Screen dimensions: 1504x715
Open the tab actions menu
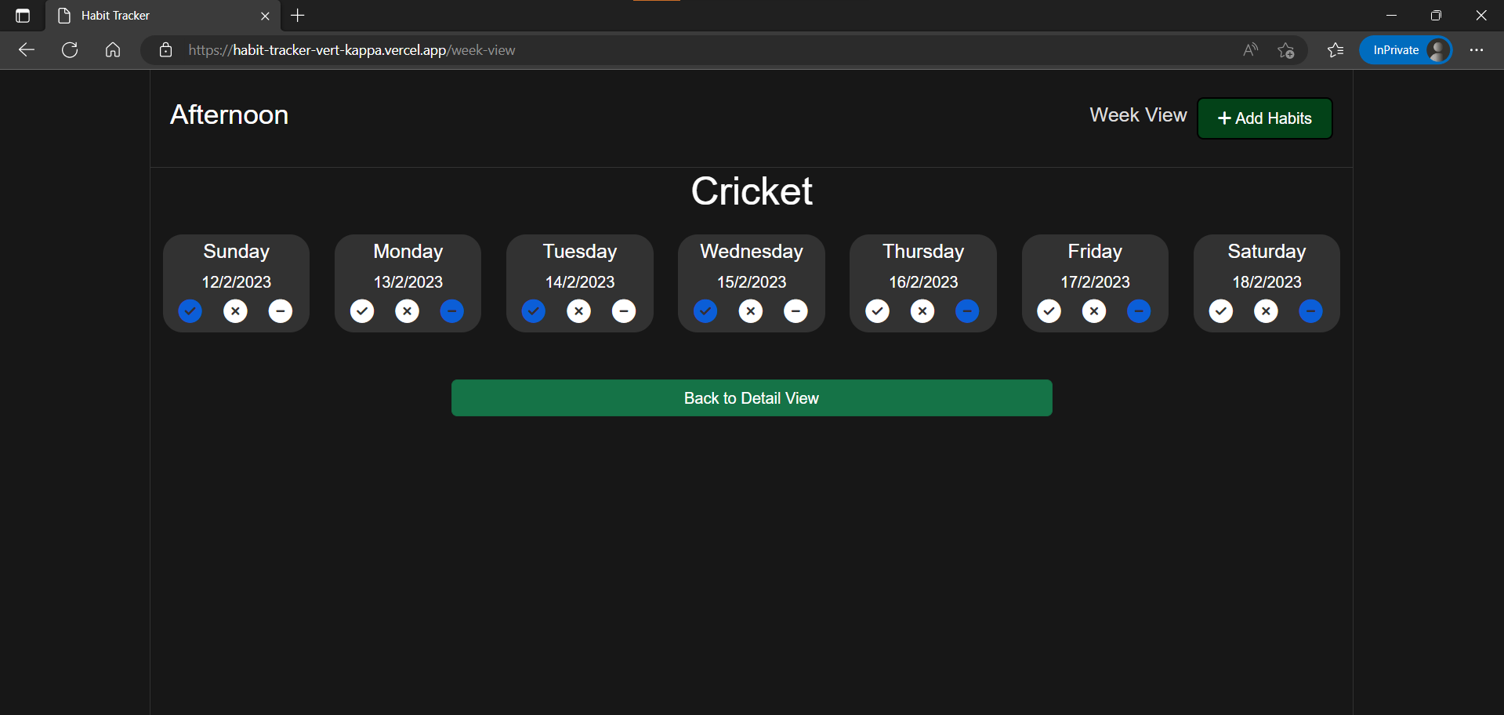[22, 15]
